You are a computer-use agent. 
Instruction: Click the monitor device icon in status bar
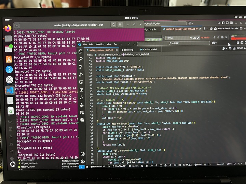(161, 165)
